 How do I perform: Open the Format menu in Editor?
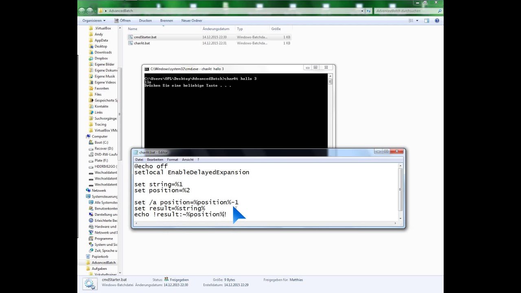coord(173,160)
